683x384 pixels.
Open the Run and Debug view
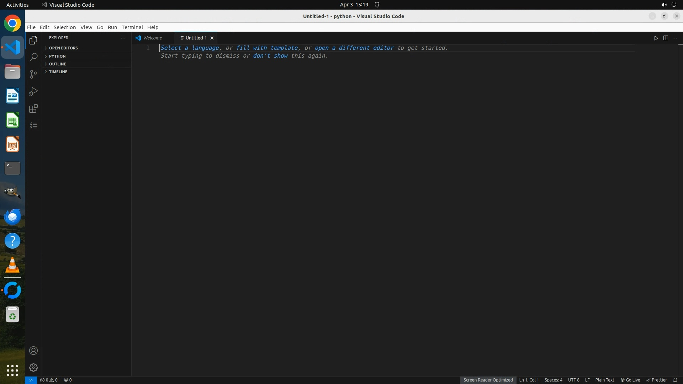(33, 91)
